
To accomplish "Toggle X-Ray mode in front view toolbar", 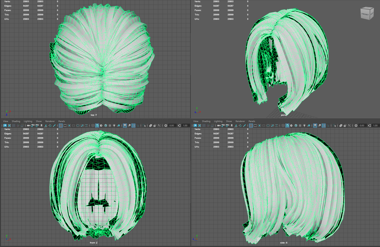I will [x=150, y=126].
